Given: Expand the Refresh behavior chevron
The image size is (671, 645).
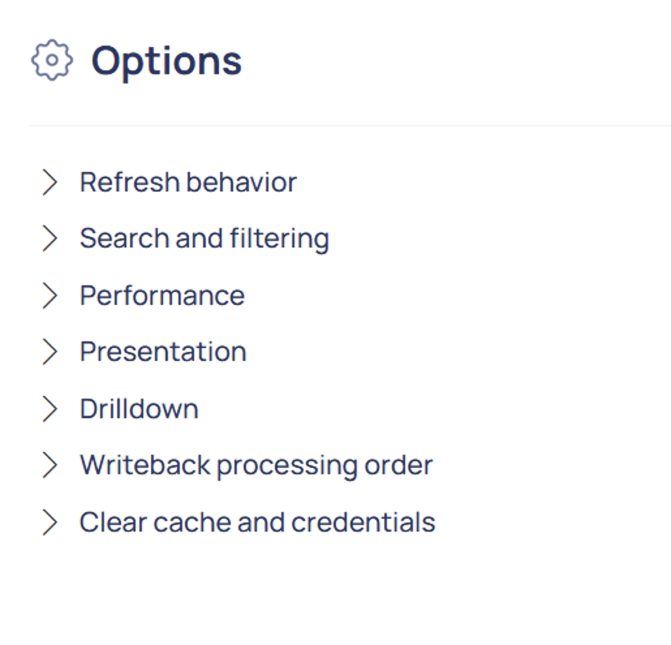Looking at the screenshot, I should pos(50,182).
